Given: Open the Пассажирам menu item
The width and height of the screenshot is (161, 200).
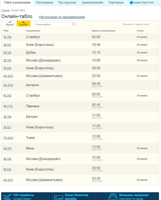Looking at the screenshot, I should click(x=44, y=3).
